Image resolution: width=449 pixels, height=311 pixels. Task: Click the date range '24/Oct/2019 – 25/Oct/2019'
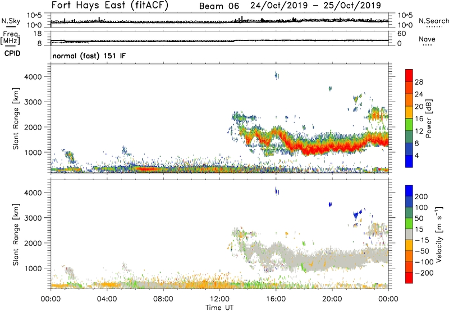point(315,6)
